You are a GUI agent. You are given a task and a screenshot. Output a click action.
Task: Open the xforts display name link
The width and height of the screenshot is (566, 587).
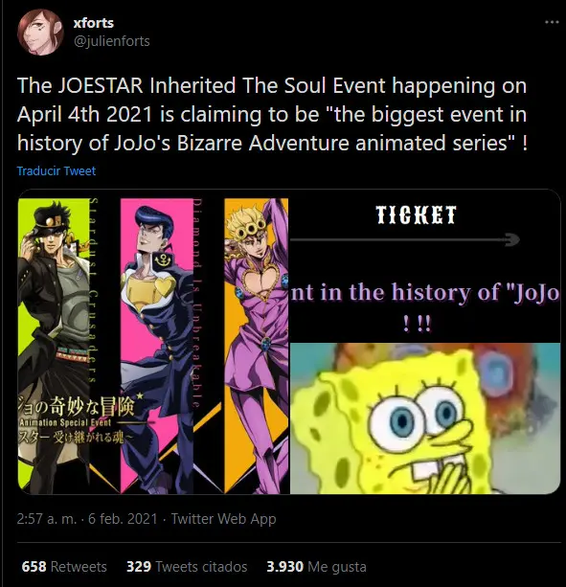click(94, 23)
